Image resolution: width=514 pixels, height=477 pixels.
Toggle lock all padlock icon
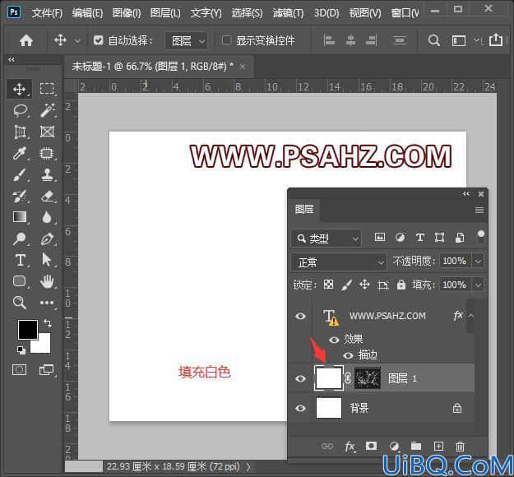tap(401, 285)
